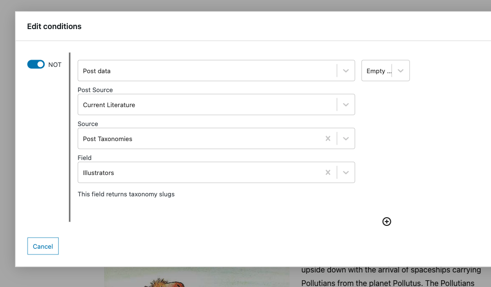Click the Edit conditions dialog title
The width and height of the screenshot is (491, 287).
tap(54, 26)
